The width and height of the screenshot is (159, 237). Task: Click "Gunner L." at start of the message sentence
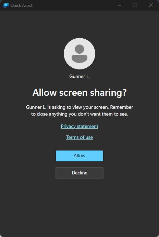coord(36,107)
